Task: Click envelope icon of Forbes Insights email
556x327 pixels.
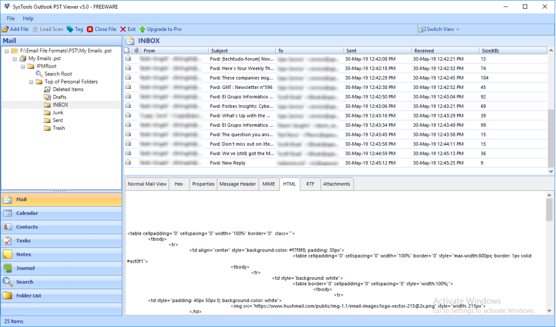Action: pyautogui.click(x=128, y=106)
